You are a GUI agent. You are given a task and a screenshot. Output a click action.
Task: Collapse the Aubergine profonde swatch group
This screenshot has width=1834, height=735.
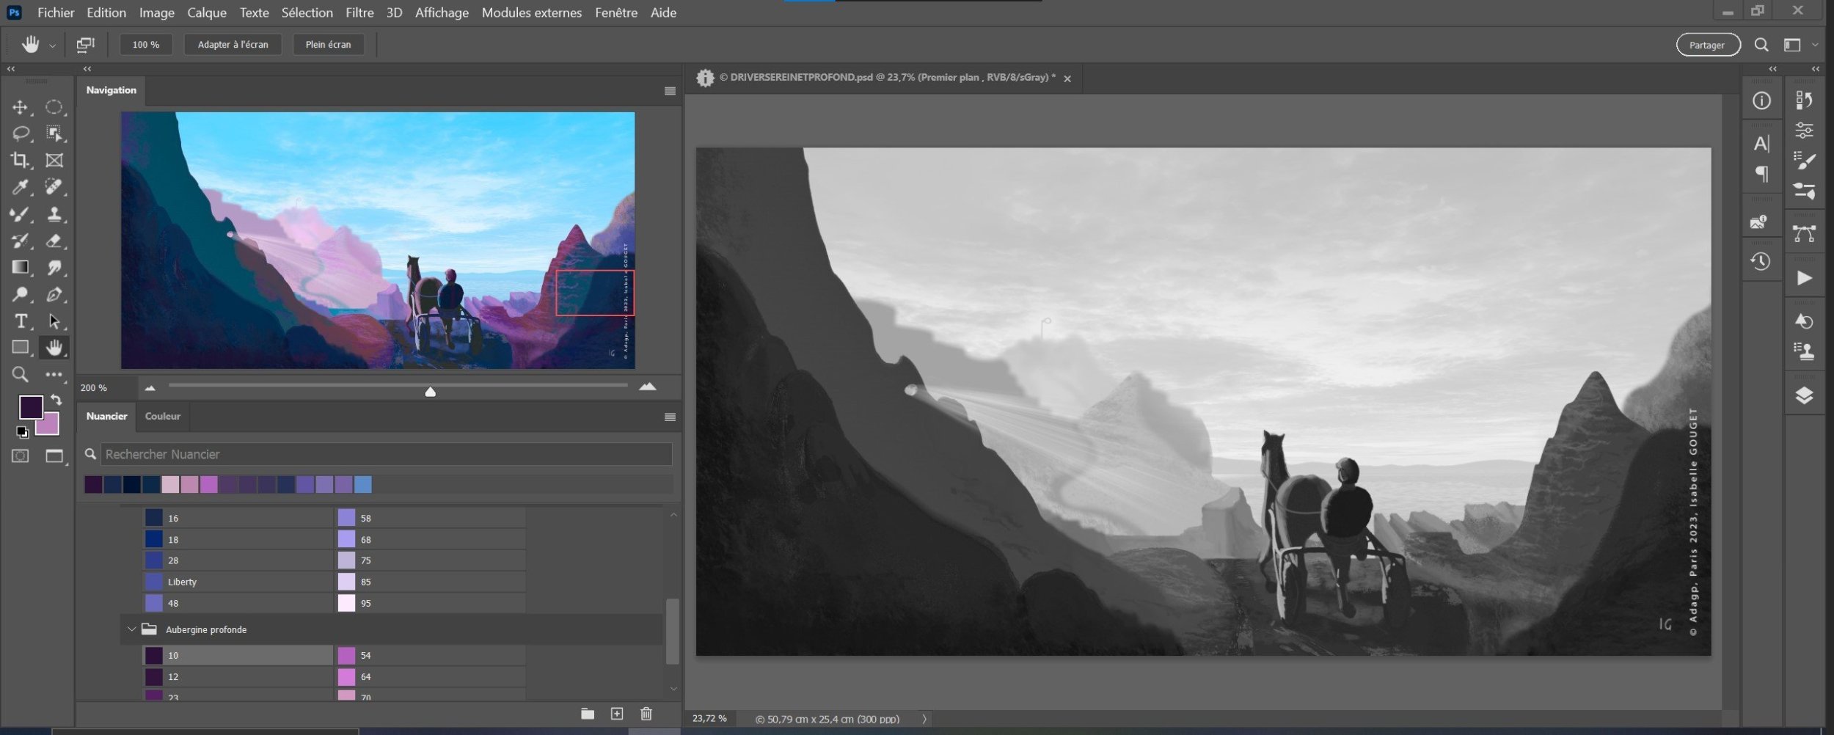(x=132, y=629)
